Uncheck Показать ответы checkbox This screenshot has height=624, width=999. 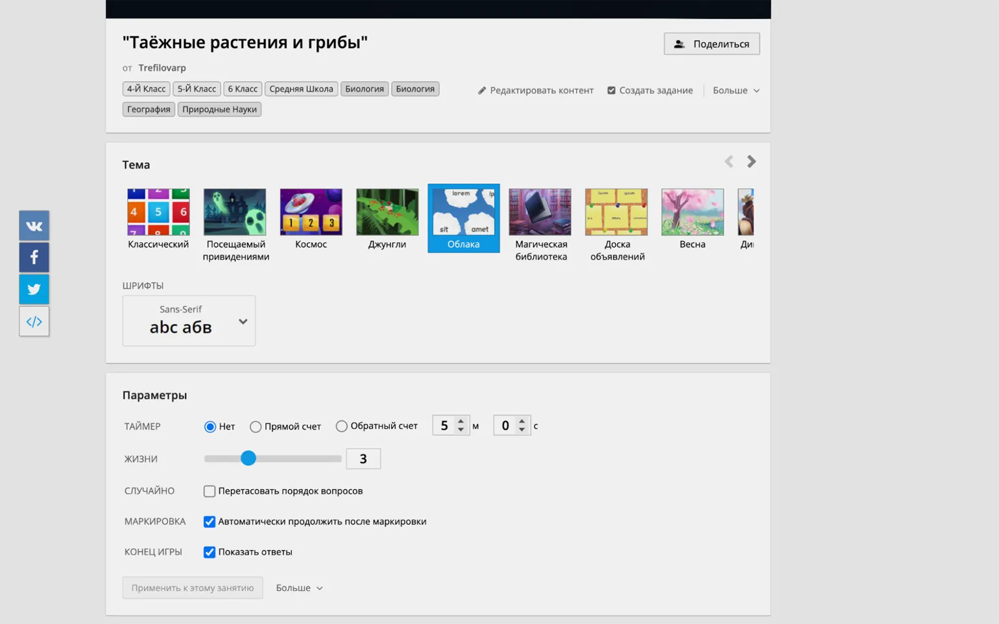(210, 552)
